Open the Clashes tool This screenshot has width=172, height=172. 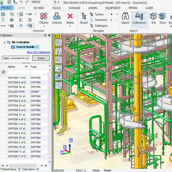(x=44, y=18)
